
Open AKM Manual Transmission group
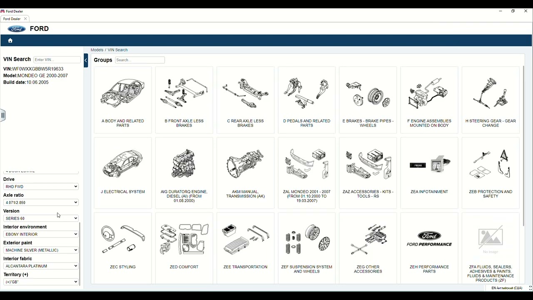245,173
